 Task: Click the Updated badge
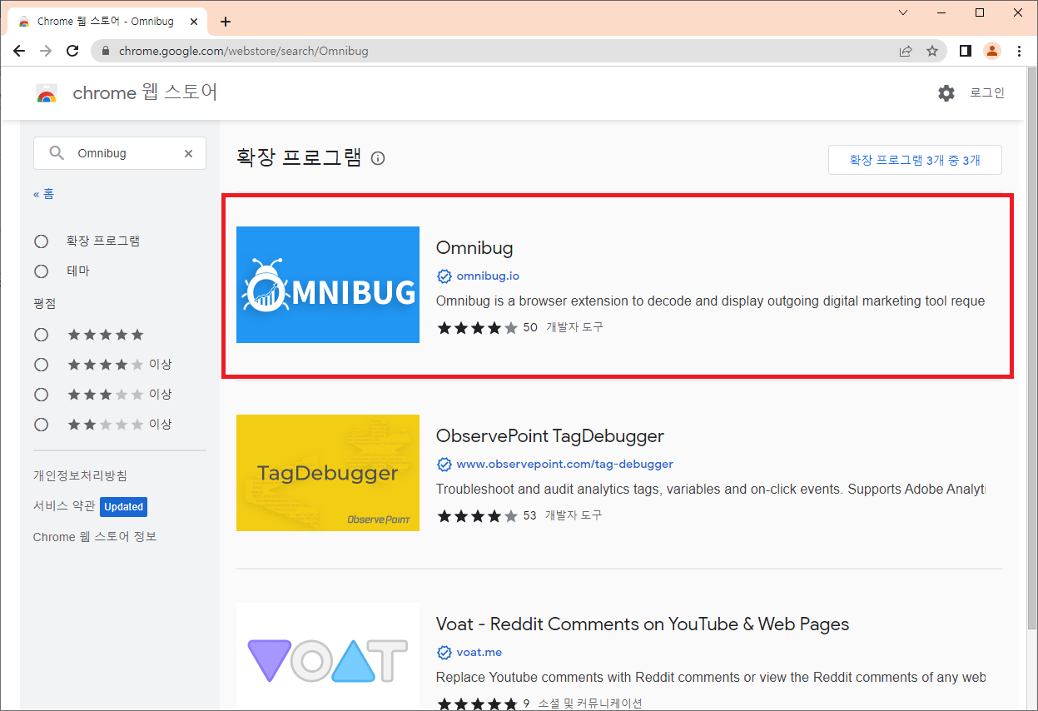coord(124,506)
